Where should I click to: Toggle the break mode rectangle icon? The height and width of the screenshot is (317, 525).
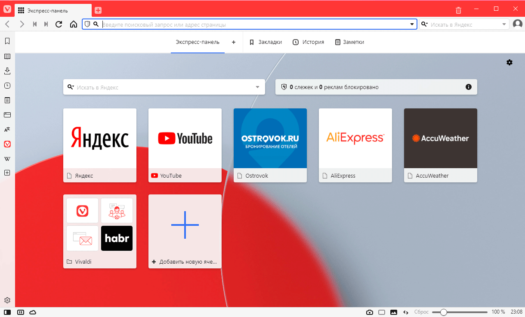click(381, 312)
